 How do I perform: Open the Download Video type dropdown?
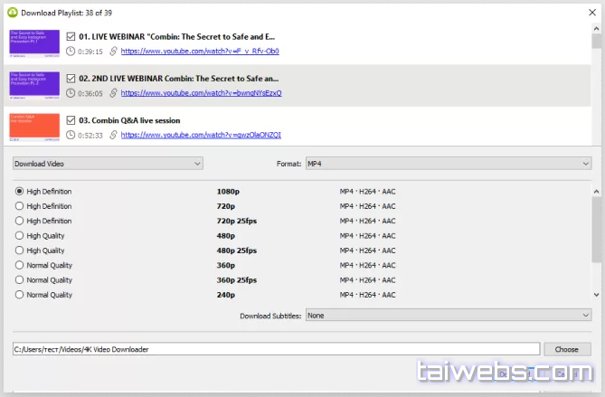(x=108, y=164)
